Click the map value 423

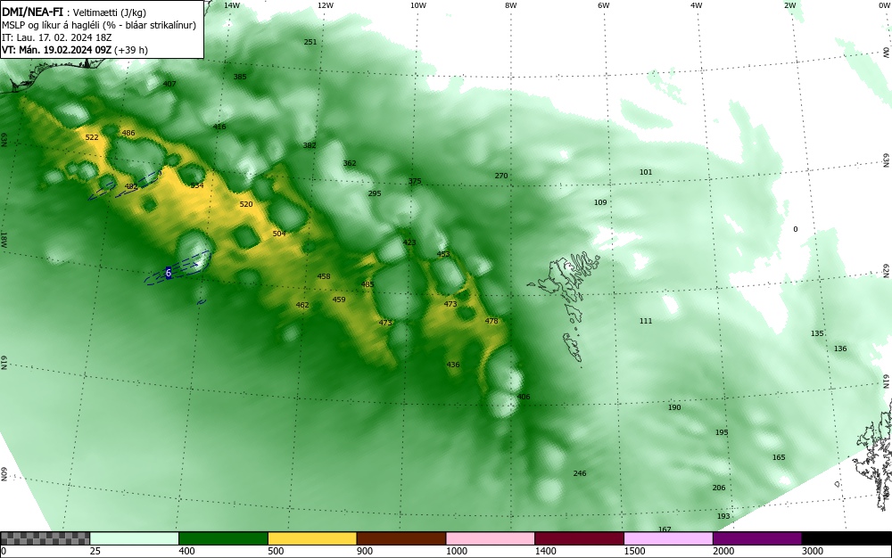(409, 242)
